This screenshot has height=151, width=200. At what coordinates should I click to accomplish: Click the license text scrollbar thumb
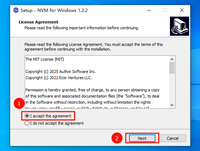[172, 68]
